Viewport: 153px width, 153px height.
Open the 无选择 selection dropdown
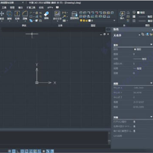[x=139, y=35]
